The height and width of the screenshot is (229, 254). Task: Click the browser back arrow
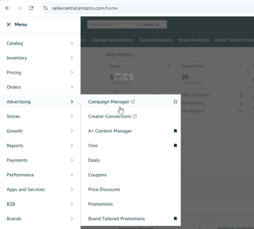7,8
